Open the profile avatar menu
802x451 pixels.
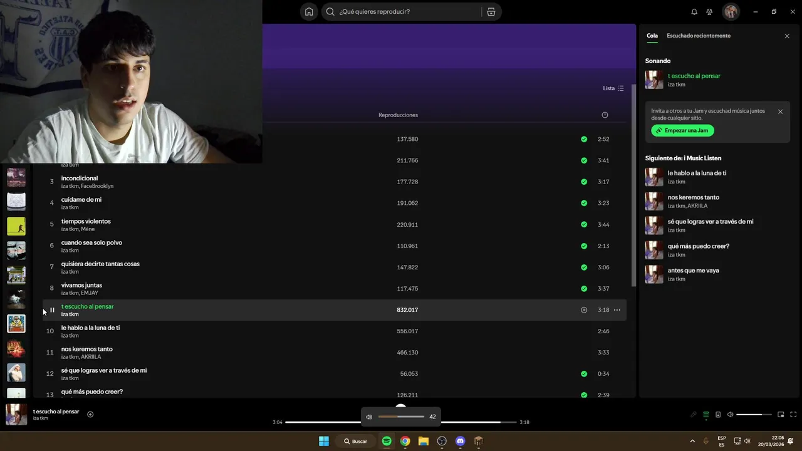(731, 11)
